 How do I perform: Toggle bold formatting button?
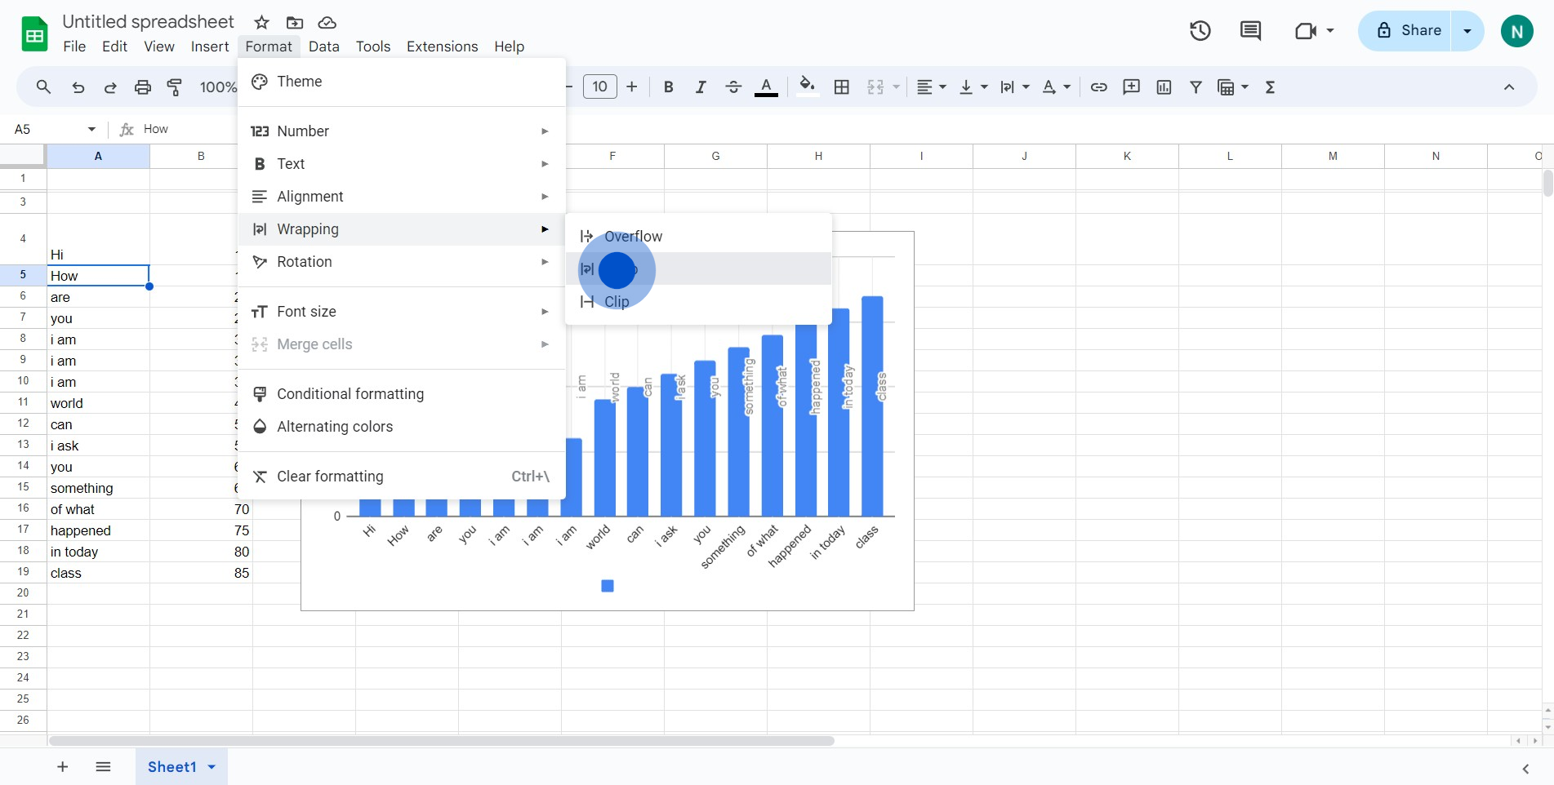tap(668, 87)
